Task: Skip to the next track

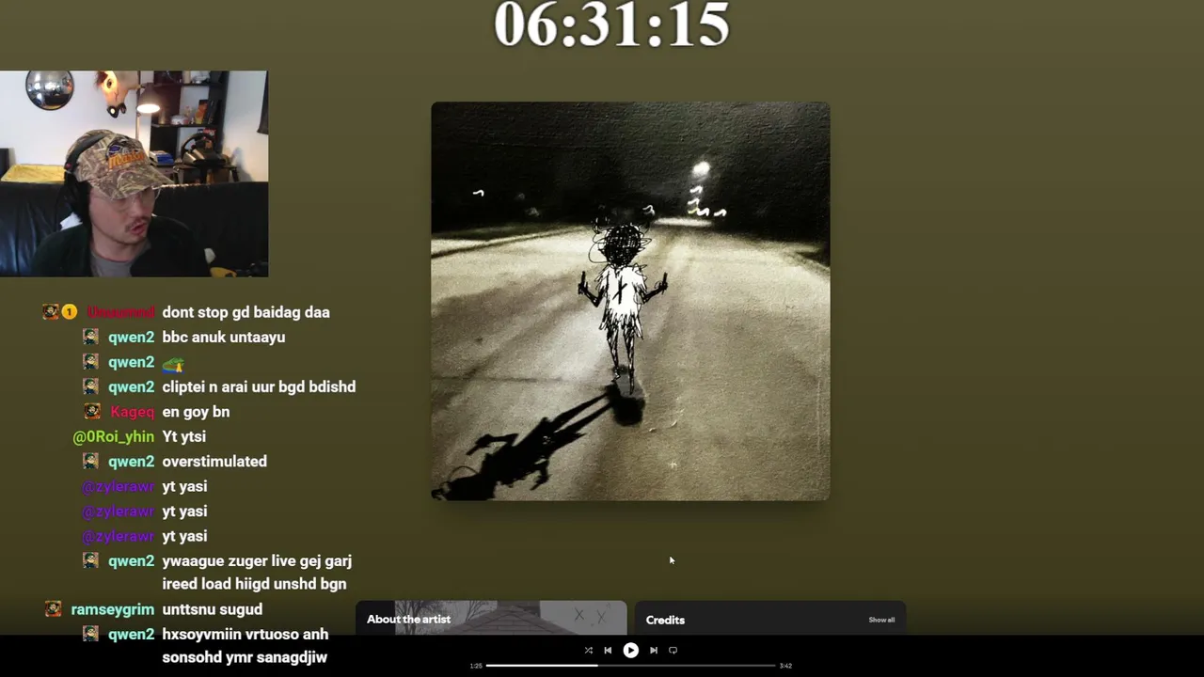Action: click(x=654, y=650)
